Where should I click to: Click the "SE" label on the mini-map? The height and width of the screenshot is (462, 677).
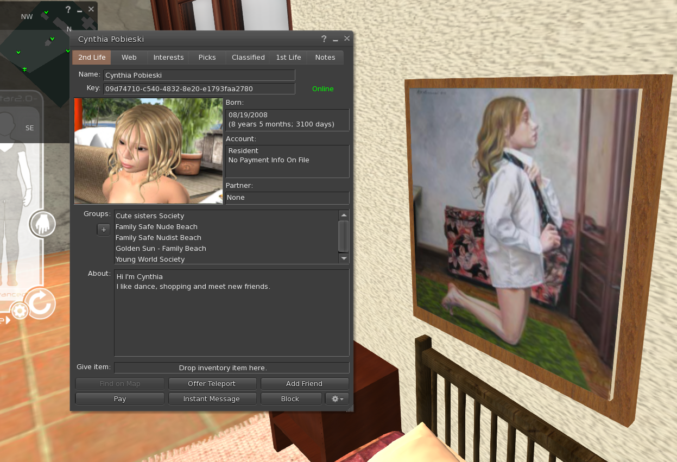30,129
